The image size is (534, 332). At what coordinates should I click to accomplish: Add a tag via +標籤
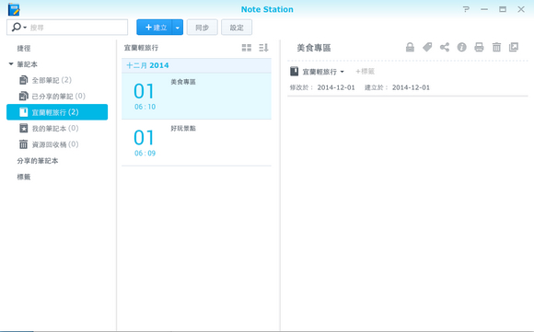(366, 72)
